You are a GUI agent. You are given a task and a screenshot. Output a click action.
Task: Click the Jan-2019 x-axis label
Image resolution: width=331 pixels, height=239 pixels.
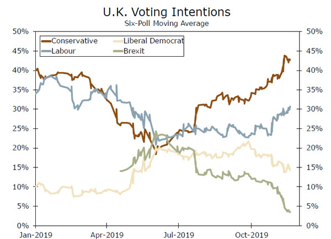tap(35, 233)
